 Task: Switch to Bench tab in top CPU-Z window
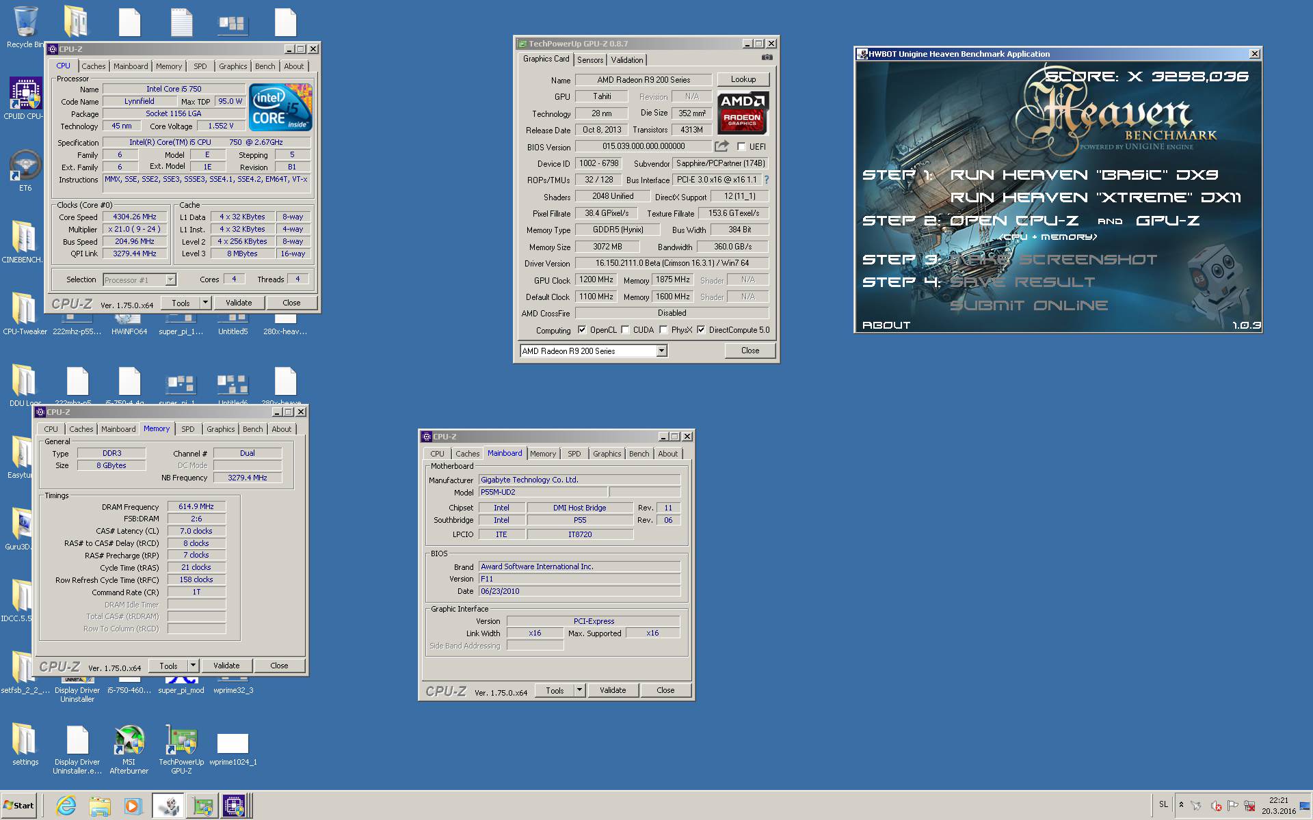tap(265, 66)
